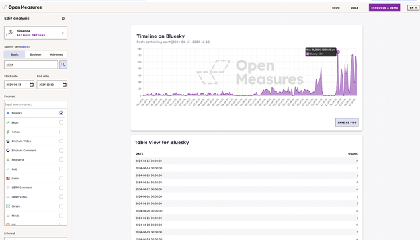This screenshot has width=420, height=240.
Task: Click the Open Measures logo icon
Action: (x=5, y=7)
